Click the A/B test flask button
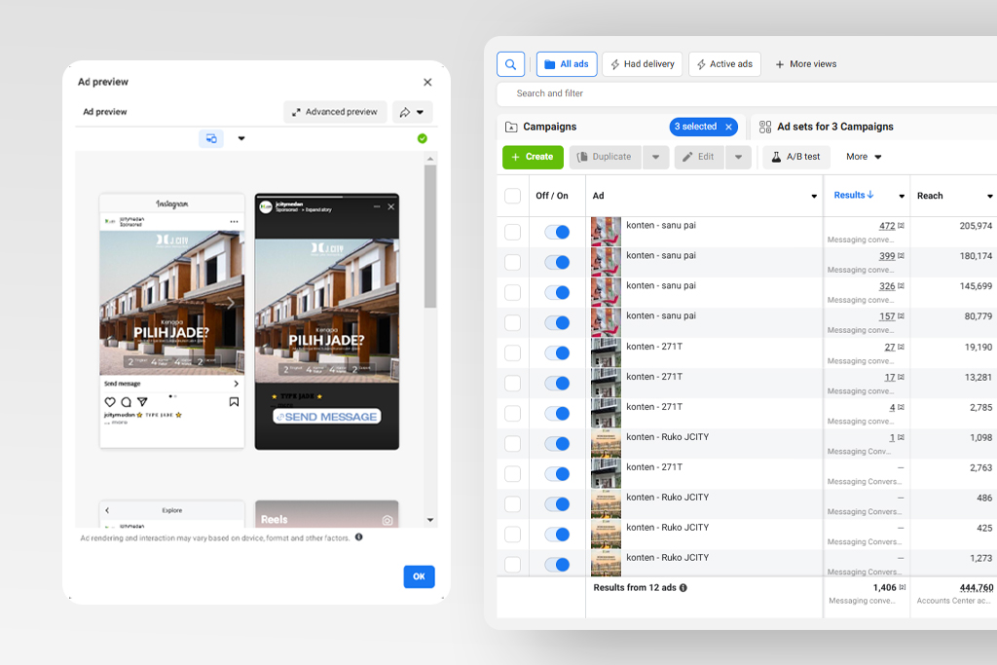This screenshot has width=997, height=665. (x=795, y=157)
